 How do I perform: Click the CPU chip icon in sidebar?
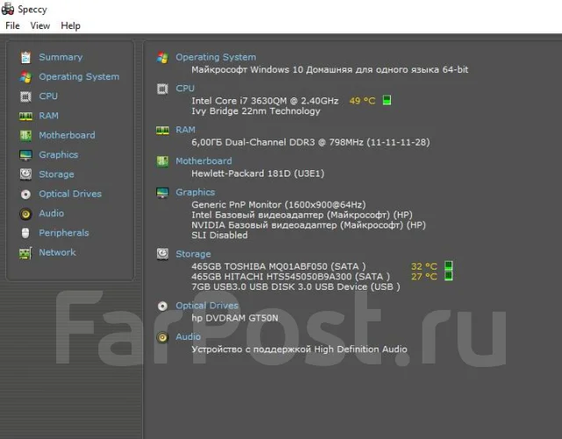point(25,97)
